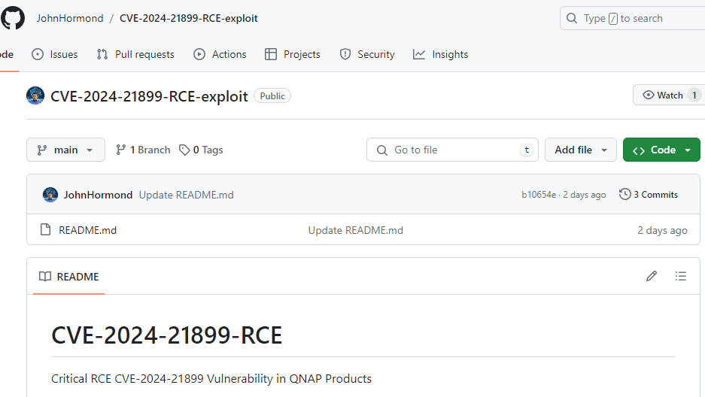Open commit hash b10654e
This screenshot has width=705, height=397.
(x=539, y=195)
